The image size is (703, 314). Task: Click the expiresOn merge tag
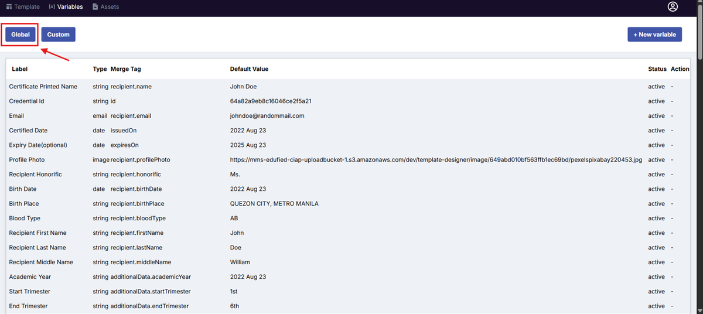[125, 145]
